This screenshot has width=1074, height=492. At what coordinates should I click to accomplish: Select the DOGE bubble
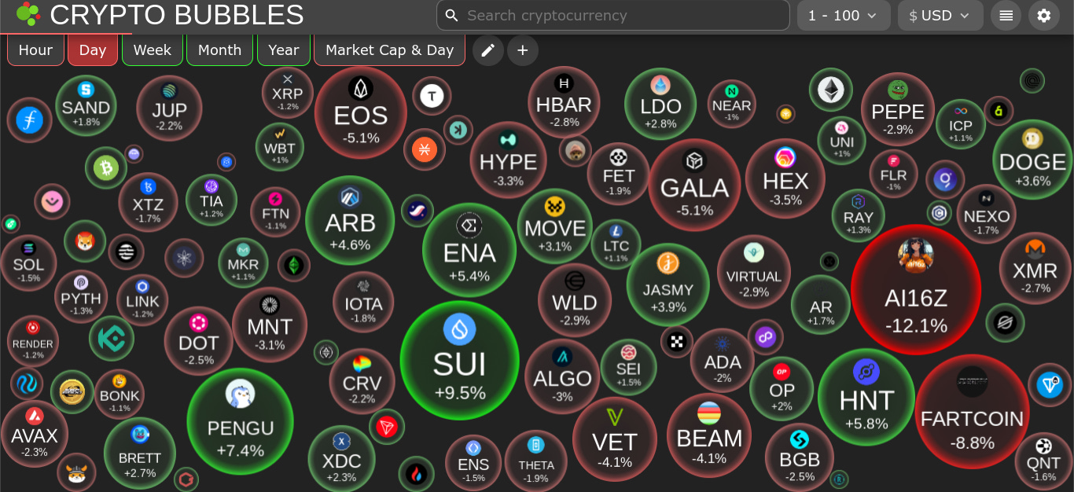[x=1032, y=160]
